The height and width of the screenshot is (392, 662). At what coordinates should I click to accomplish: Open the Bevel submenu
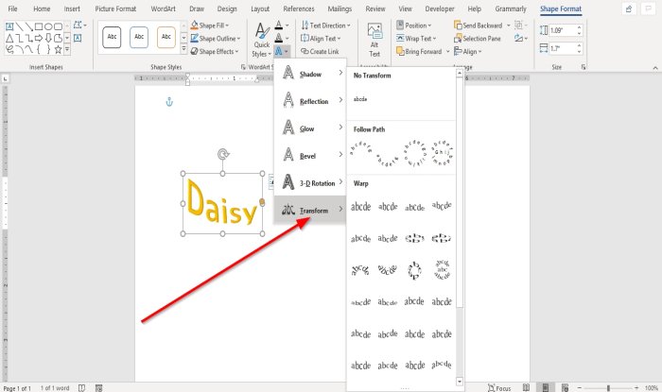(x=310, y=156)
